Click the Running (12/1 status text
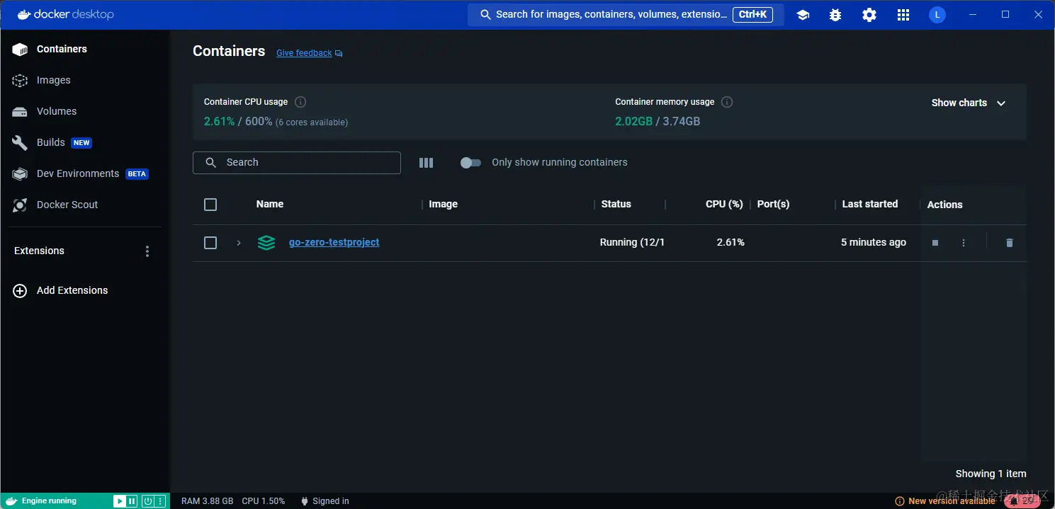Viewport: 1055px width, 509px height. click(632, 242)
